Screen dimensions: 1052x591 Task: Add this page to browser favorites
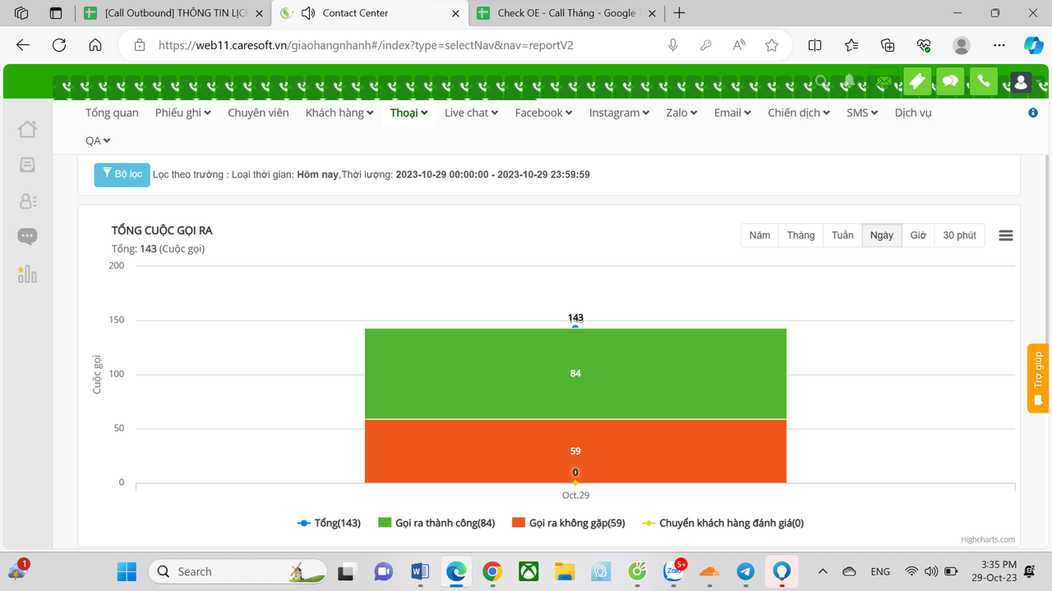772,45
